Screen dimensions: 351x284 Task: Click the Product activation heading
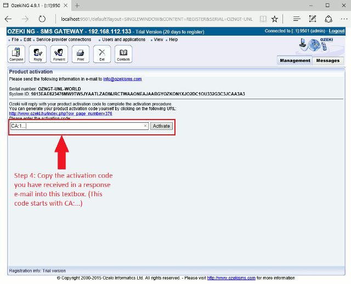pos(31,72)
